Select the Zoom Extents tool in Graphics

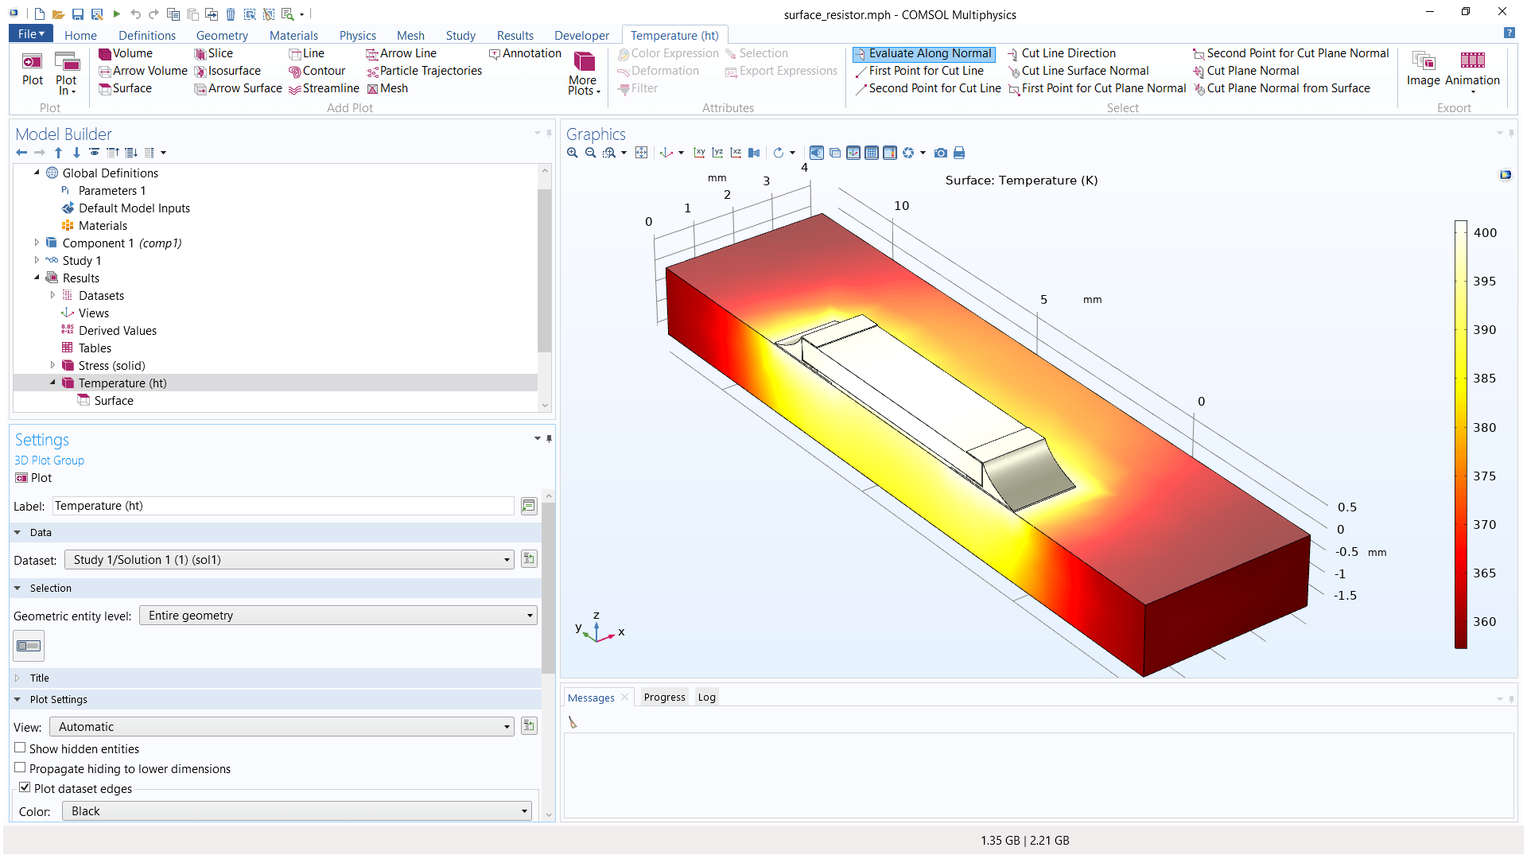641,152
